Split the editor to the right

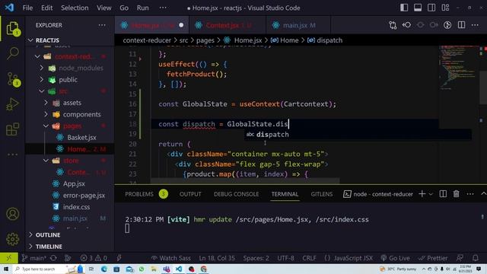tap(462, 25)
